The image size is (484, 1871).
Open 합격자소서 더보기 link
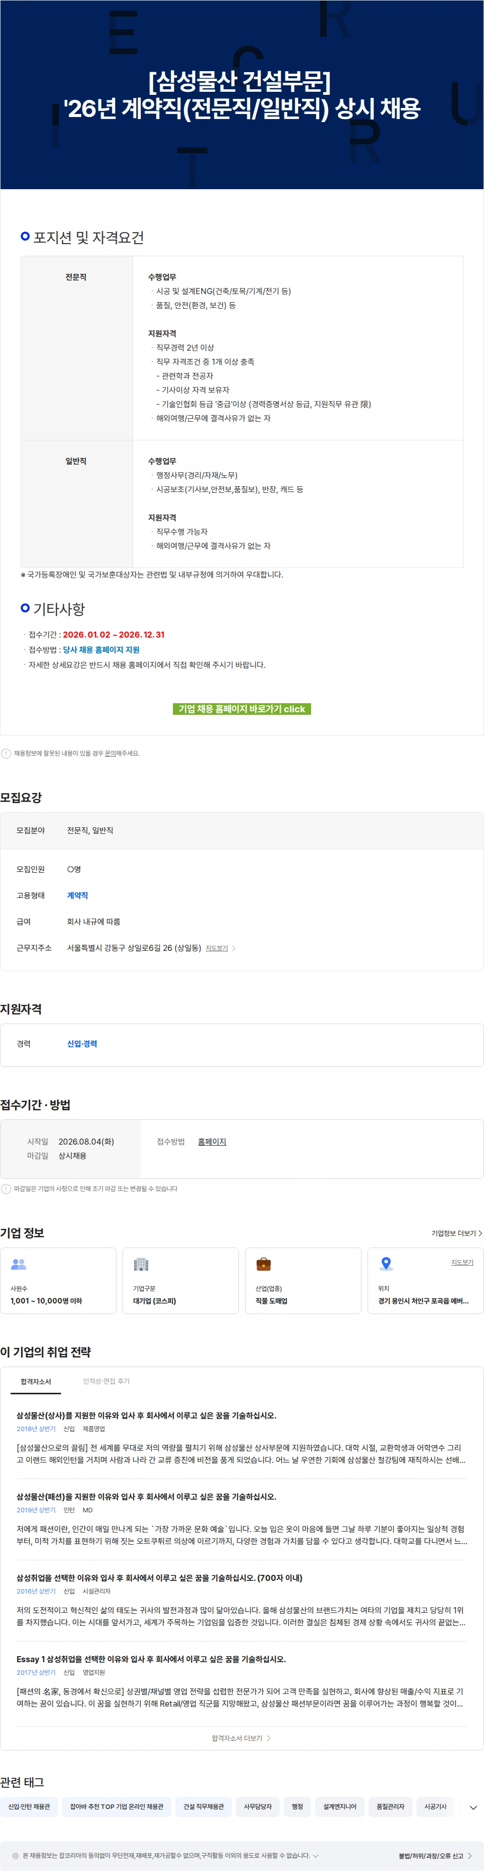pyautogui.click(x=241, y=1738)
